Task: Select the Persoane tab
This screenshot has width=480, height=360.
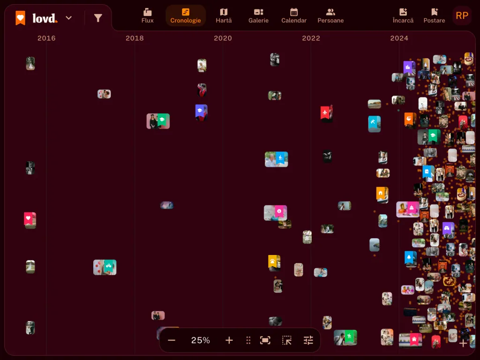Action: click(x=330, y=15)
